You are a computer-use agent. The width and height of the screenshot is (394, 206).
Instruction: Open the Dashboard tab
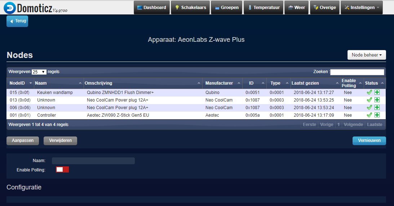pos(152,8)
